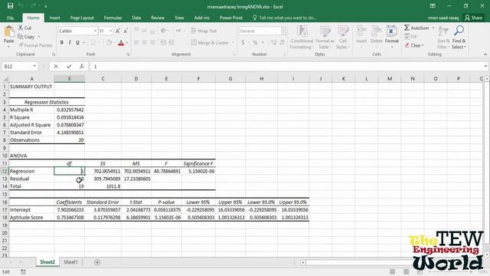Click the Cell Styles icon
Viewport: 490px width, 276px height.
[343, 31]
